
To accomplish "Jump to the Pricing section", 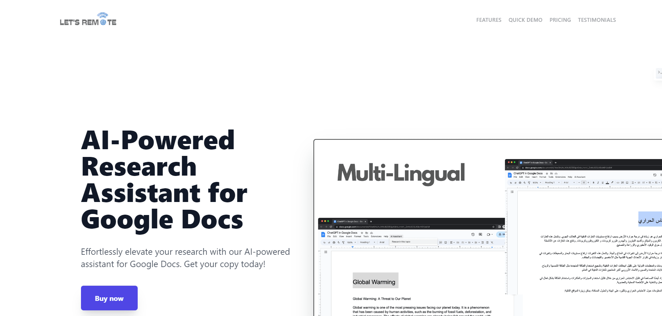I will pyautogui.click(x=560, y=20).
